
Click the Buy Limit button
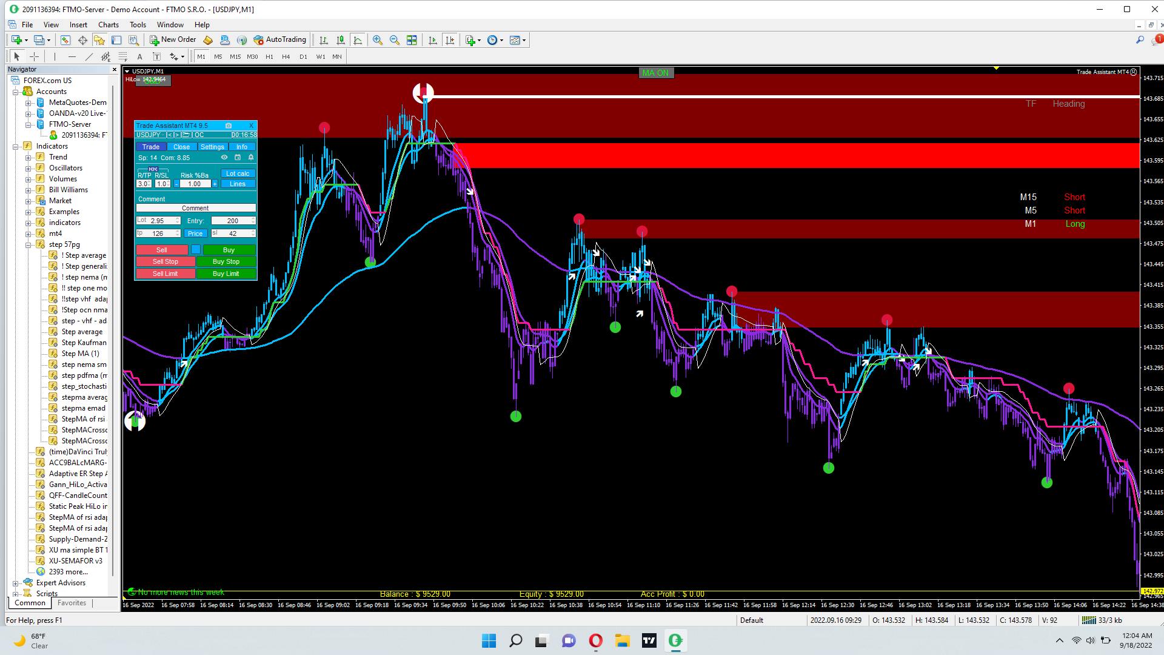tap(226, 274)
